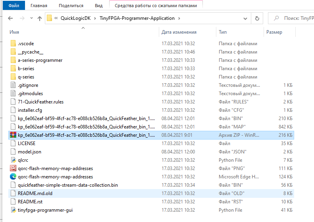Screen dimensions: 314x222
Task: Click the quickfeather-simple-stream-data-collection.bin file name
Action: tap(68, 185)
